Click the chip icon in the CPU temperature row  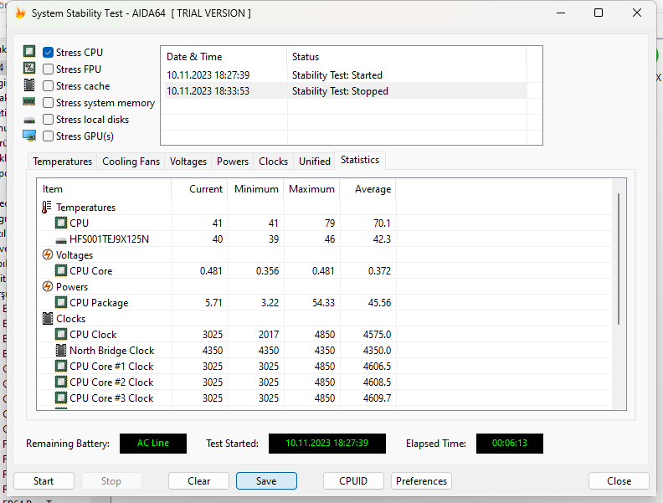61,223
